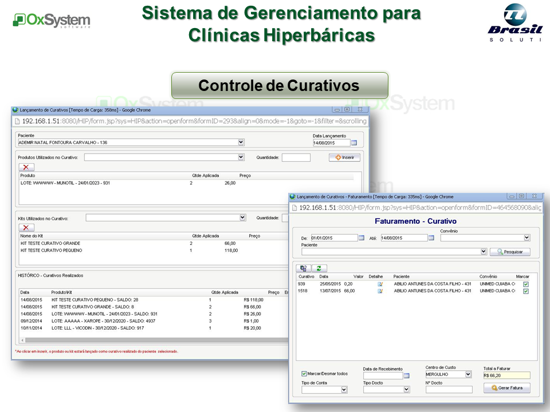Open calendar icon next to Até date
Screen dimensions: 550x412
tap(431, 238)
